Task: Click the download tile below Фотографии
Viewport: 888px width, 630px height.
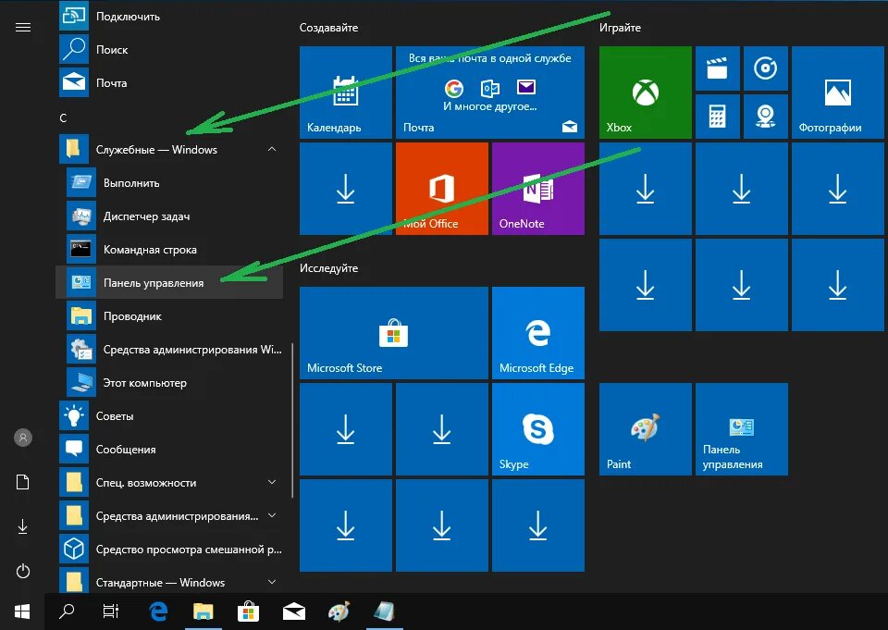Action: point(838,189)
